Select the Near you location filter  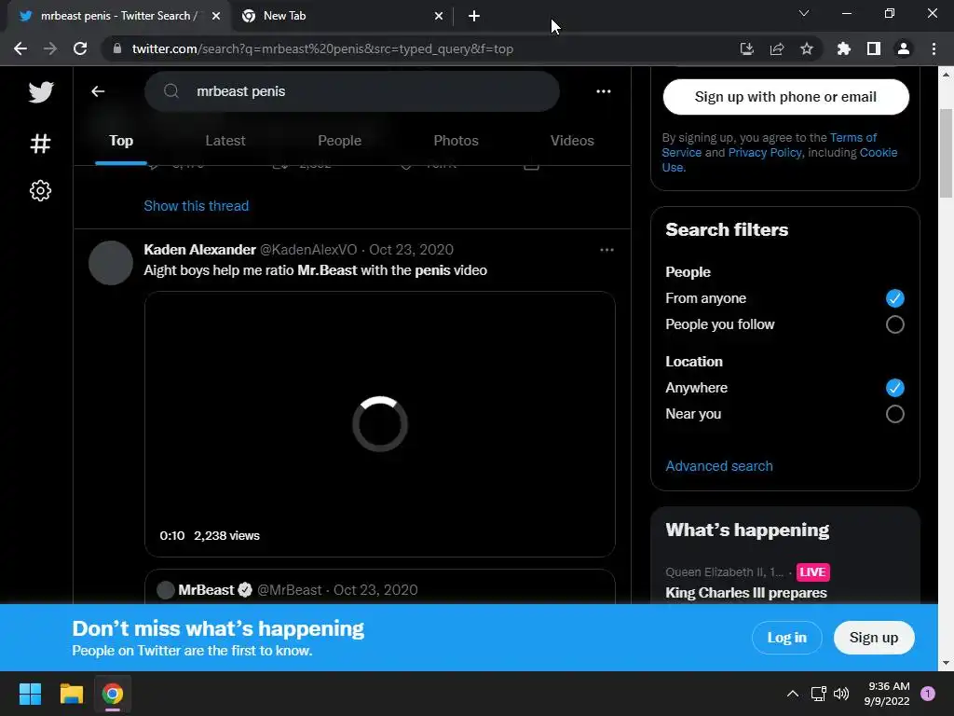tap(895, 414)
